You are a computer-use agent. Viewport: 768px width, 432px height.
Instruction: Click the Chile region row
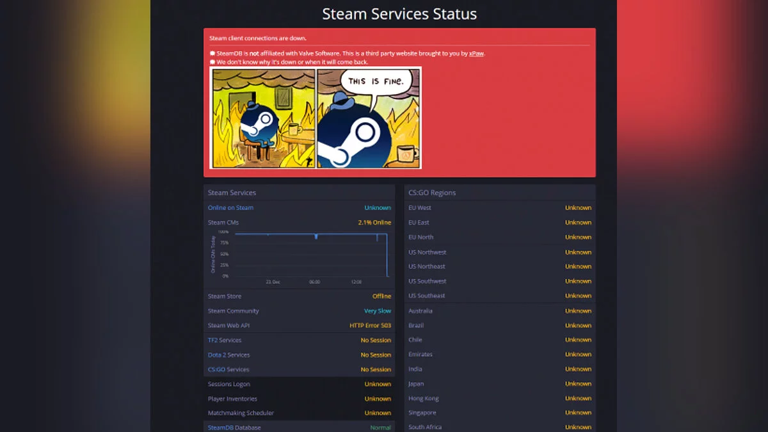click(500, 340)
